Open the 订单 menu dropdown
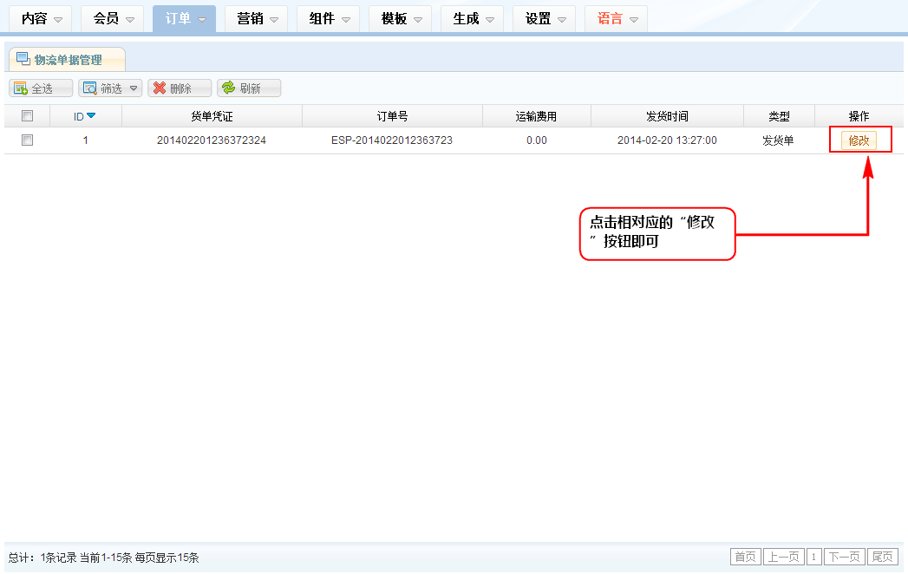Screen dimensions: 908x574 coord(184,19)
